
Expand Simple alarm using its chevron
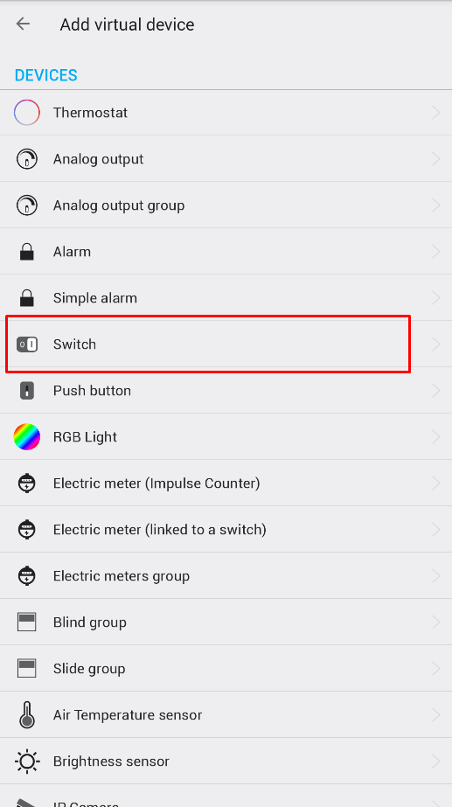point(436,298)
